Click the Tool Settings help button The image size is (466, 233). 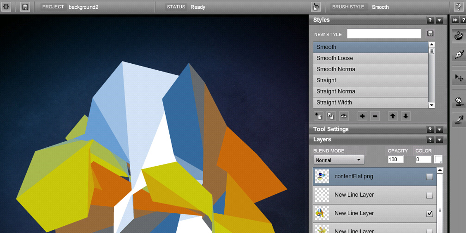pyautogui.click(x=430, y=129)
